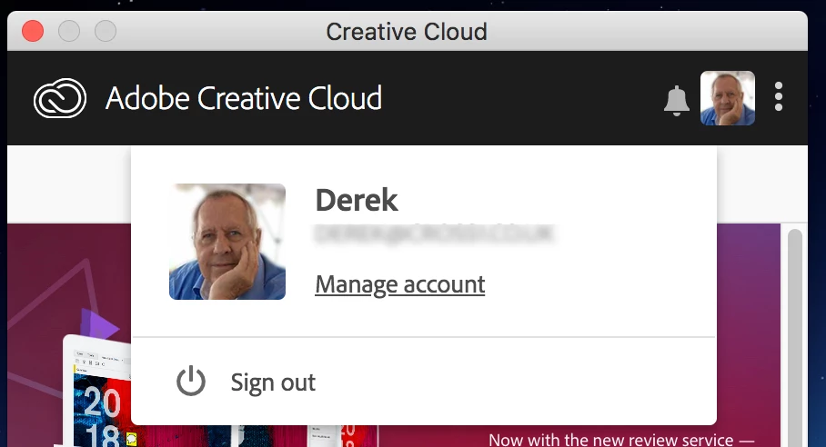826x447 pixels.
Task: Click the Creative Cloud window title text
Action: pos(407,32)
